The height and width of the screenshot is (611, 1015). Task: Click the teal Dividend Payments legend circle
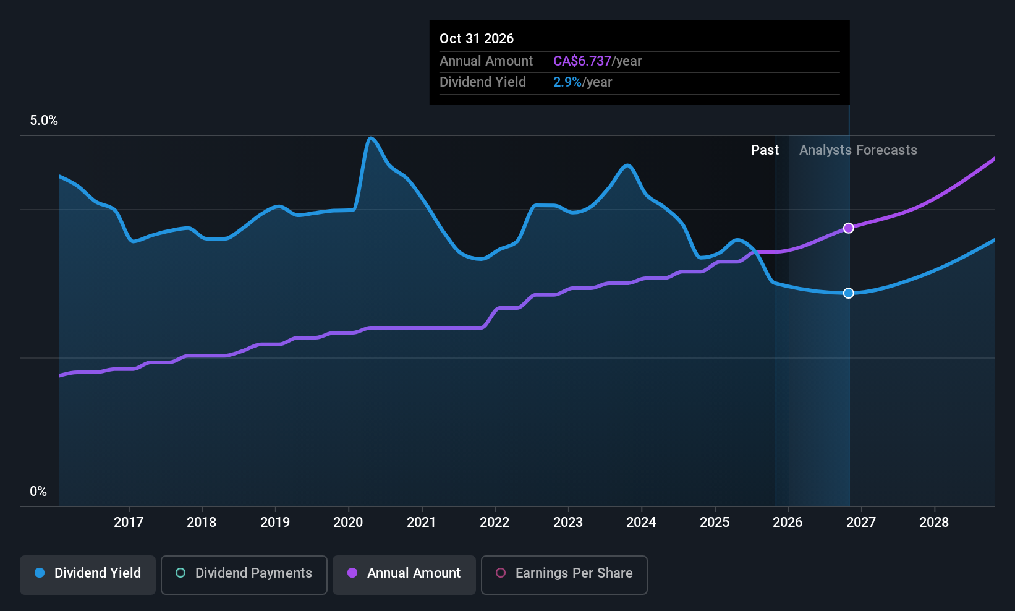pyautogui.click(x=180, y=573)
